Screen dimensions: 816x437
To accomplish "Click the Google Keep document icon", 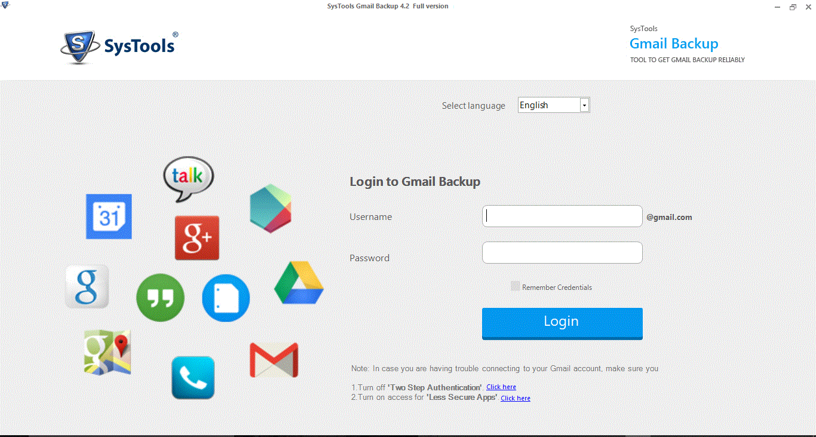I will click(x=226, y=298).
